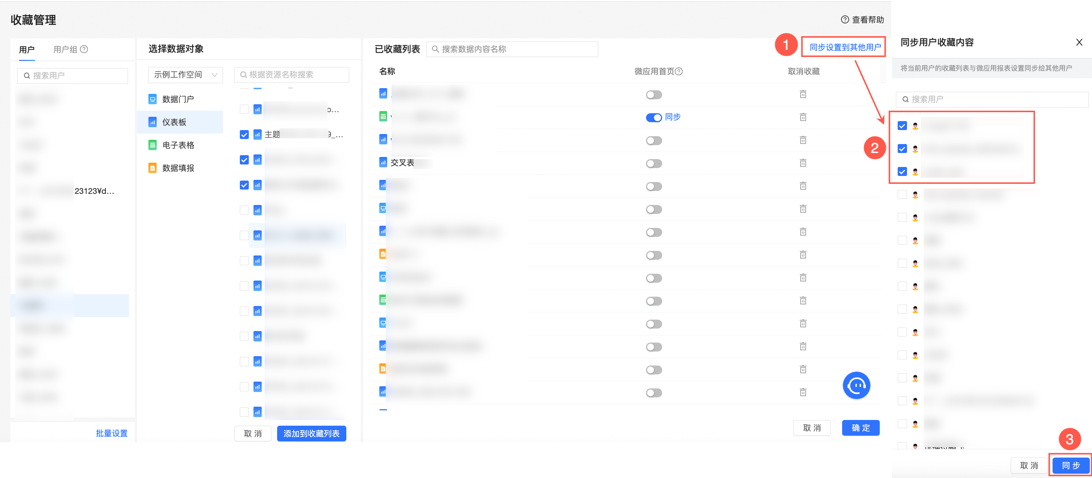Image resolution: width=1092 pixels, height=478 pixels.
Task: Uncheck first selected user in sync panel
Action: 902,126
